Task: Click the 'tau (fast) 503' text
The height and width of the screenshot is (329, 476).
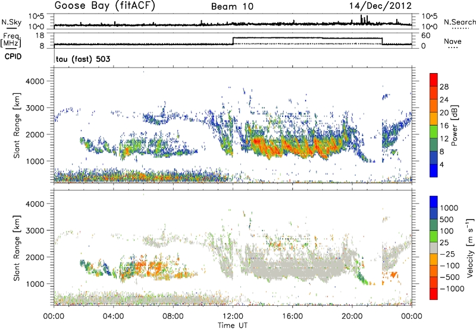Action: [83, 59]
